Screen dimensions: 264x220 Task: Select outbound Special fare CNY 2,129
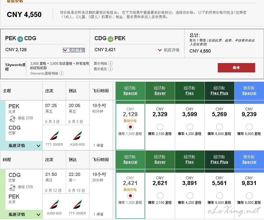(130, 127)
